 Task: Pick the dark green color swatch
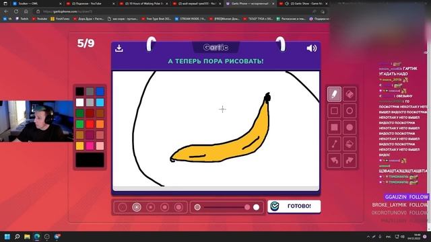(x=79, y=113)
